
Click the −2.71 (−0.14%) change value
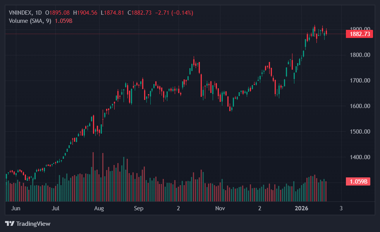pyautogui.click(x=174, y=13)
